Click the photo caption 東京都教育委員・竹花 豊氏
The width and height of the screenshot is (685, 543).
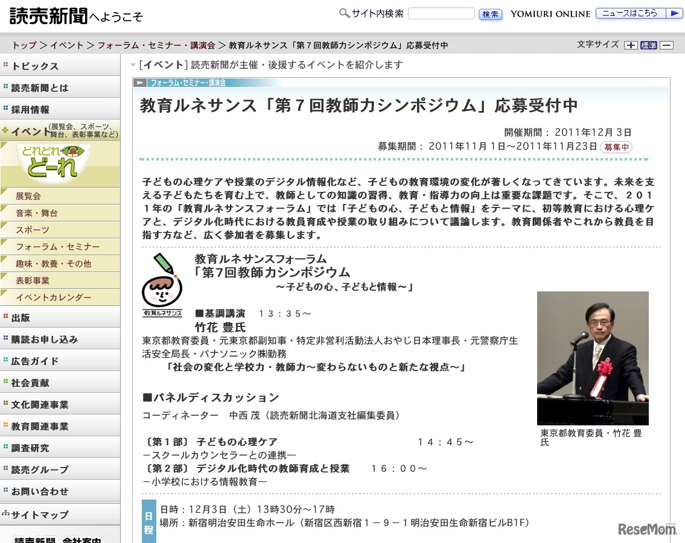pos(591,437)
